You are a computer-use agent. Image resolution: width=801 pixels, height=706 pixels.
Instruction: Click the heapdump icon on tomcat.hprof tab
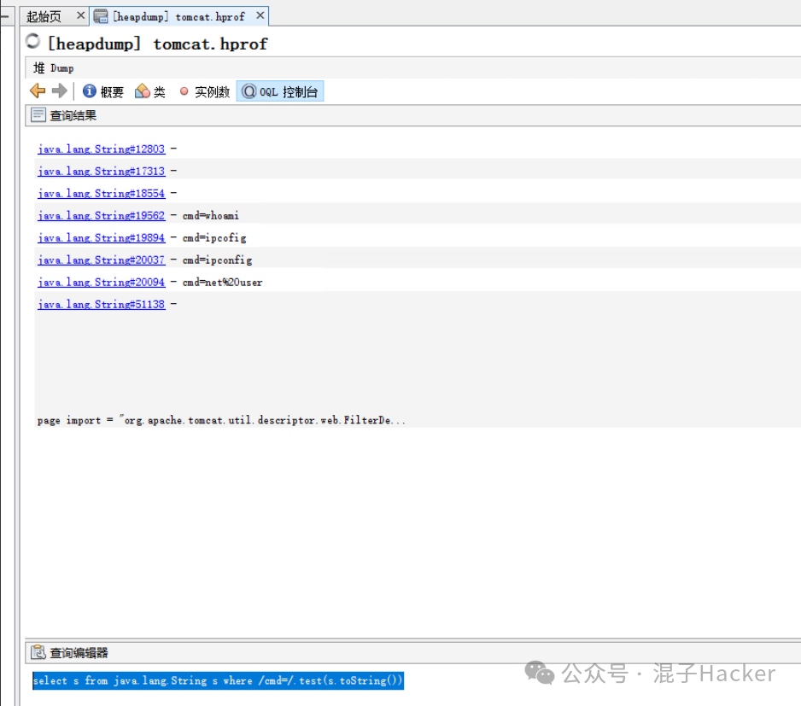101,16
